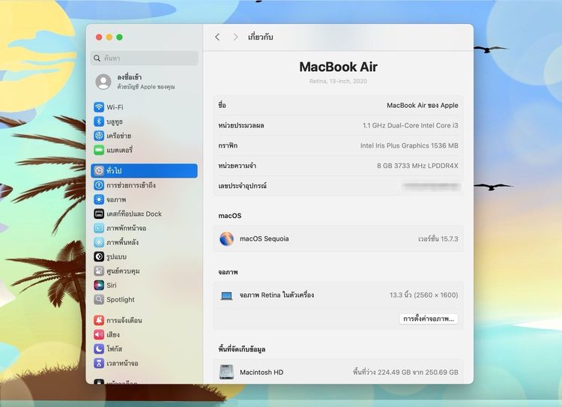This screenshot has width=562, height=407.
Task: Open Wallpaper (ภาพพื้นหลัง) icon
Action: [x=99, y=242]
